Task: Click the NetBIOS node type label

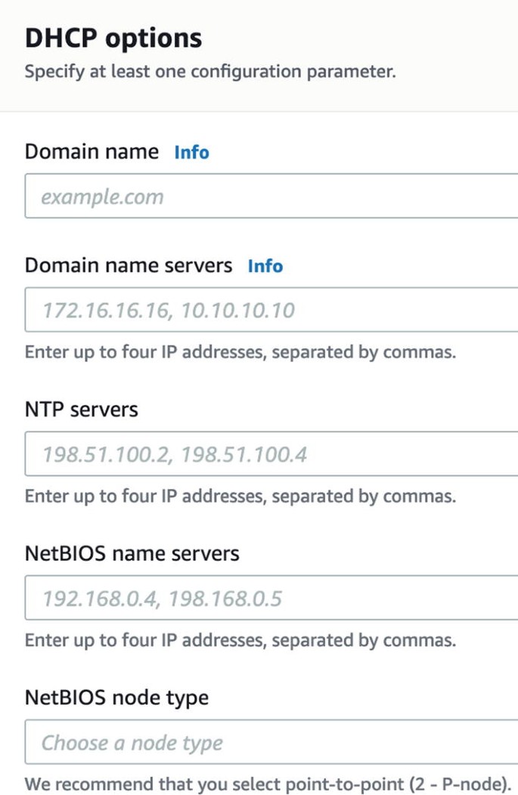Action: [116, 698]
